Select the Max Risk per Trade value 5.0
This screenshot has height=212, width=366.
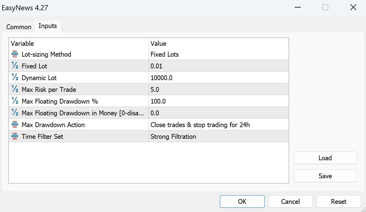(x=218, y=89)
